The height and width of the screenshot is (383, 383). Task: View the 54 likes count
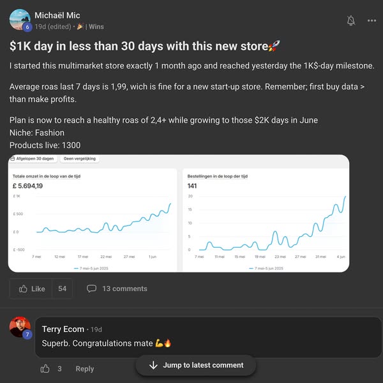(62, 289)
